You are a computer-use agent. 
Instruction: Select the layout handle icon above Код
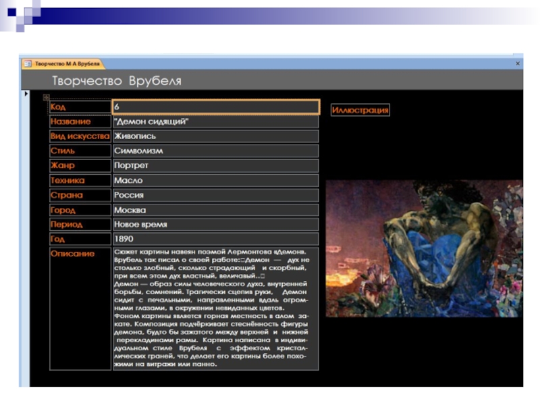(x=46, y=98)
